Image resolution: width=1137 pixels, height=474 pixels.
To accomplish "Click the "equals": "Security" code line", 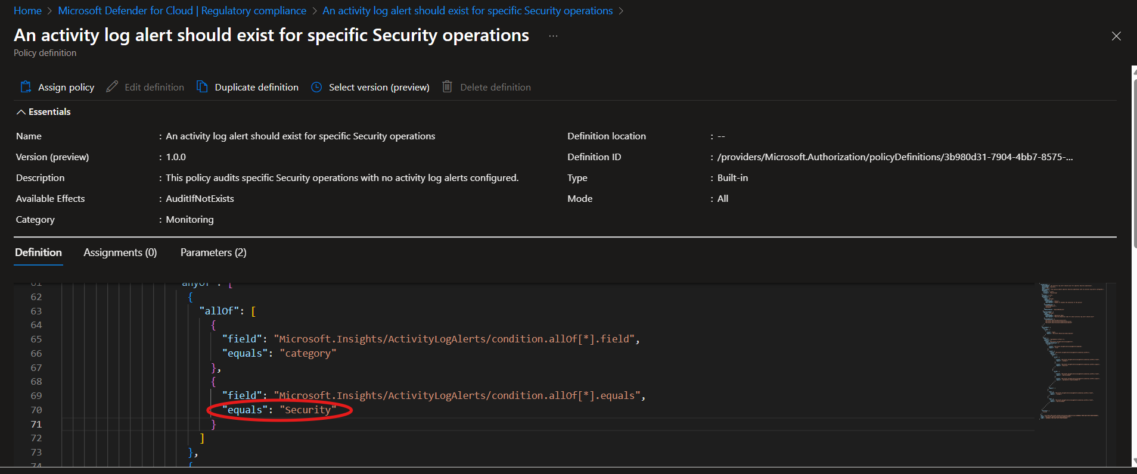I will (x=279, y=410).
